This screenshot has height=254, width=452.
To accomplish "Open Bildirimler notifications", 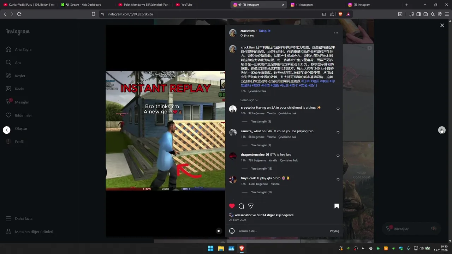I will [x=19, y=115].
